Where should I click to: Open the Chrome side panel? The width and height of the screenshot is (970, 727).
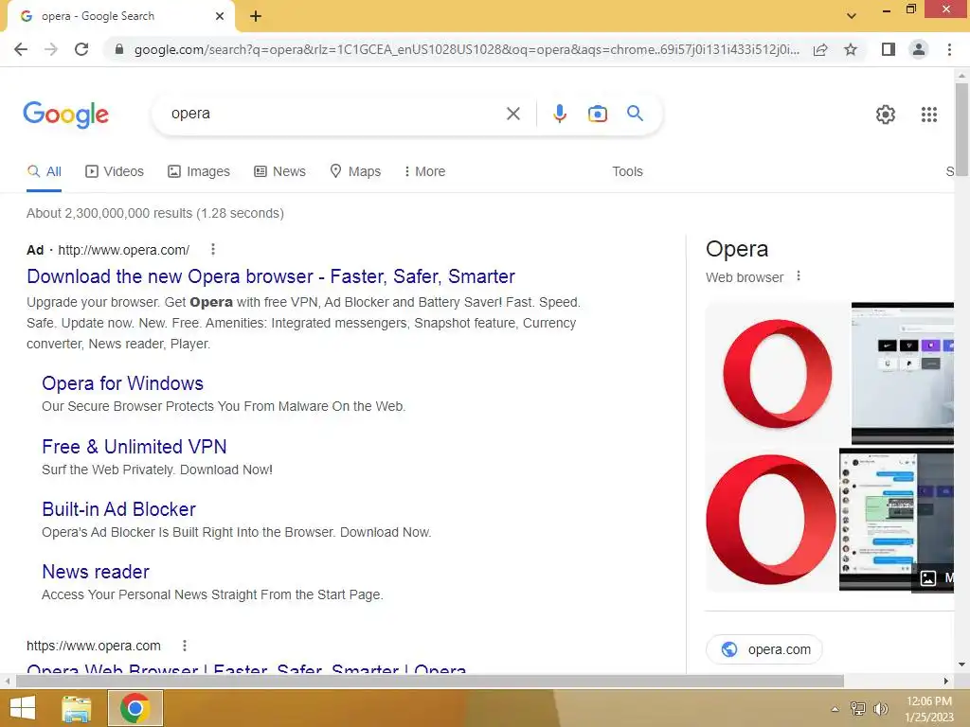[x=889, y=49]
